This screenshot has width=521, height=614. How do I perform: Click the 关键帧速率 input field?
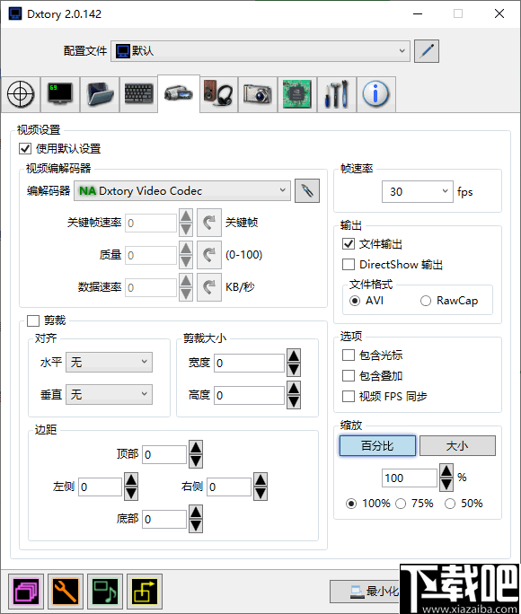(151, 223)
